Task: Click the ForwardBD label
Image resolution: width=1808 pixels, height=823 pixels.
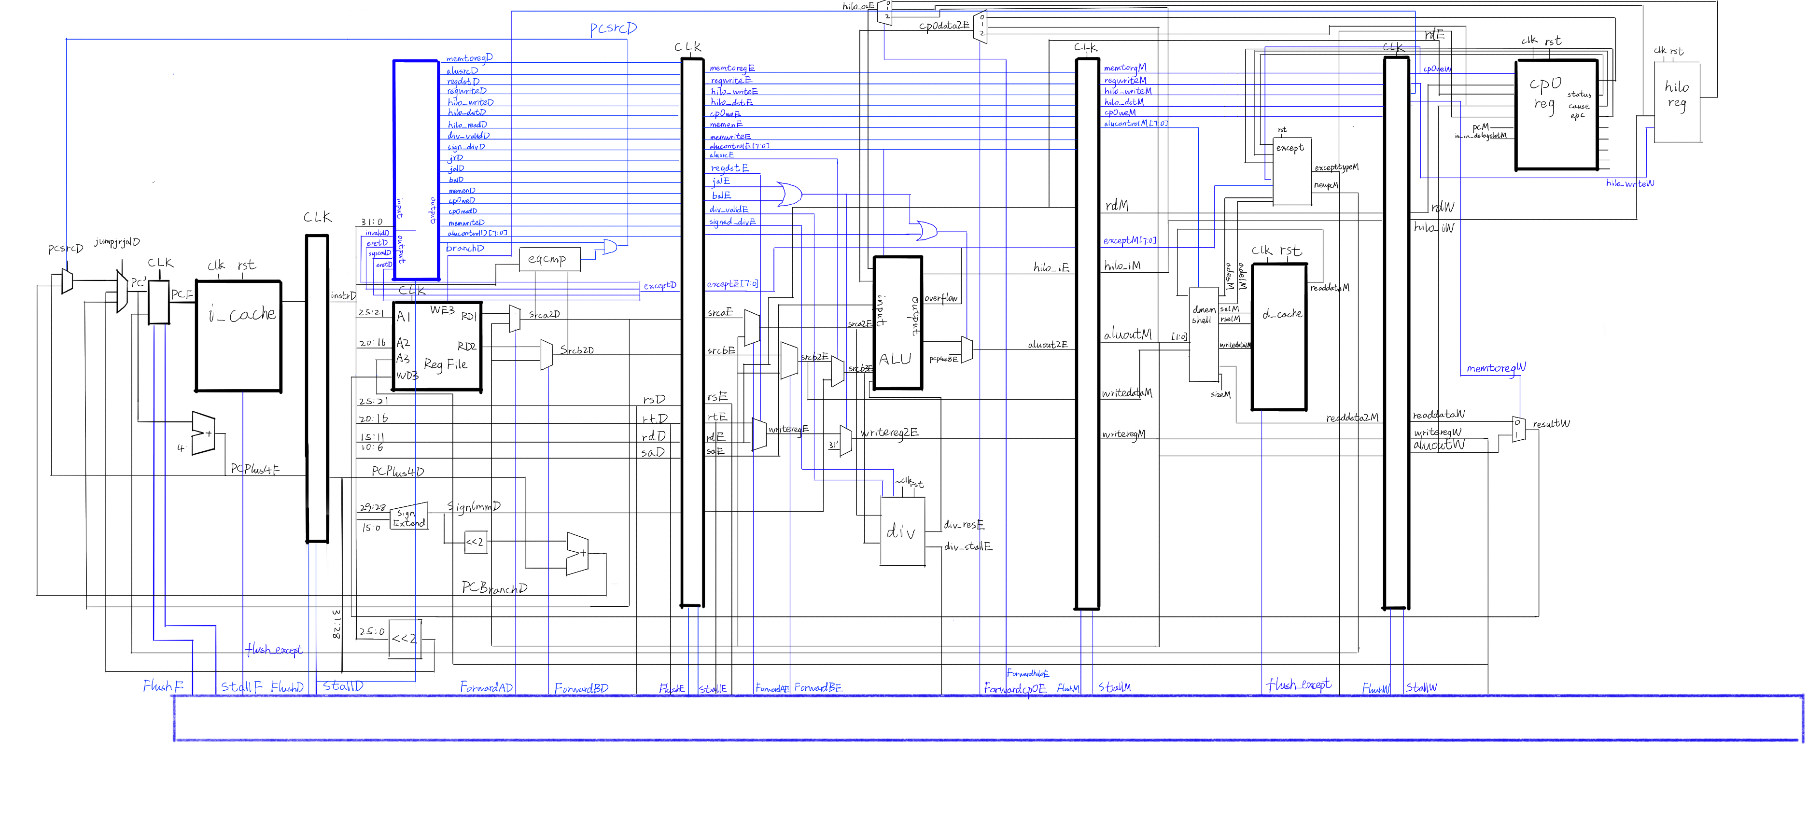Action: (581, 688)
